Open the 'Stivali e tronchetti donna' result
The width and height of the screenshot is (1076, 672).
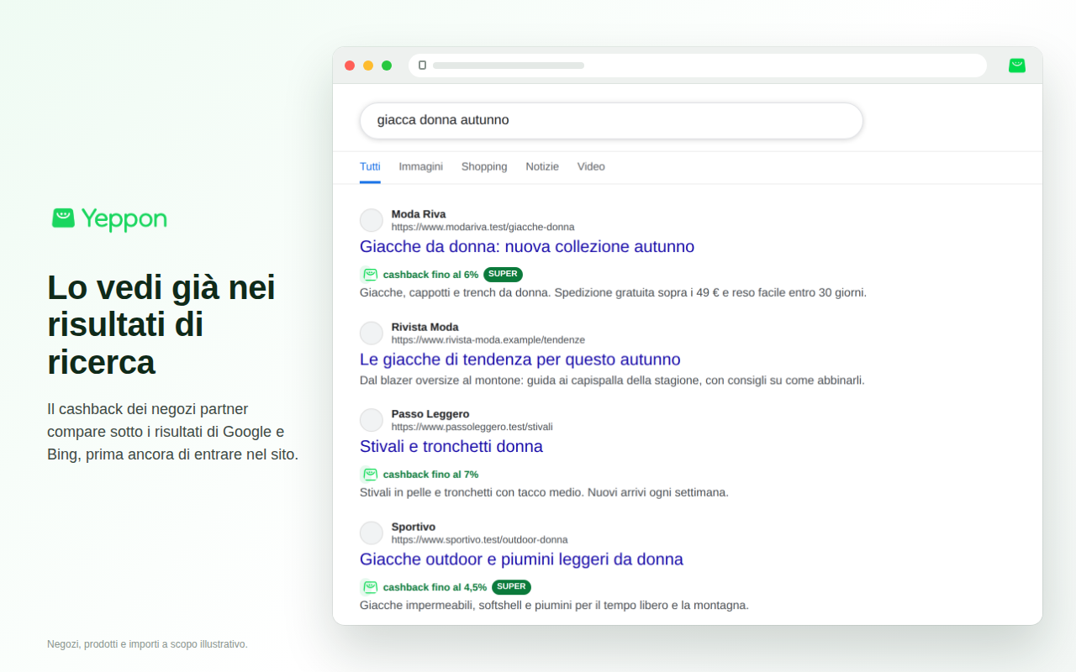click(451, 447)
